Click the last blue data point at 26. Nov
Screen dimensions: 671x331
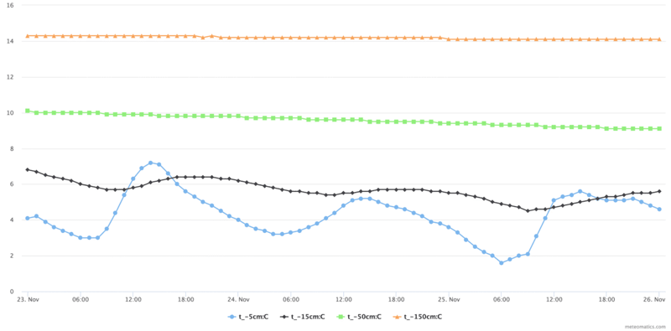(x=659, y=209)
